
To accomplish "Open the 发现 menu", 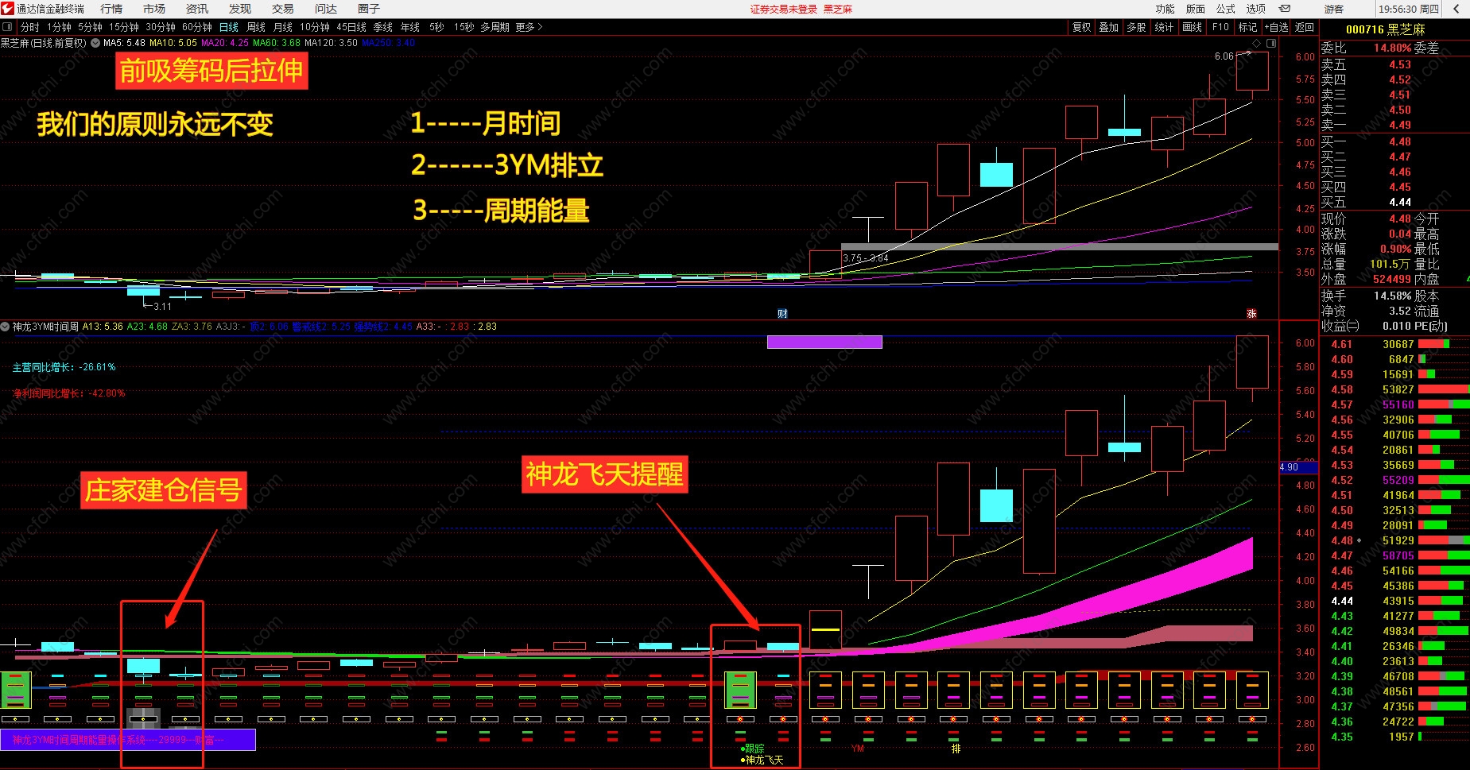I will pos(240,9).
